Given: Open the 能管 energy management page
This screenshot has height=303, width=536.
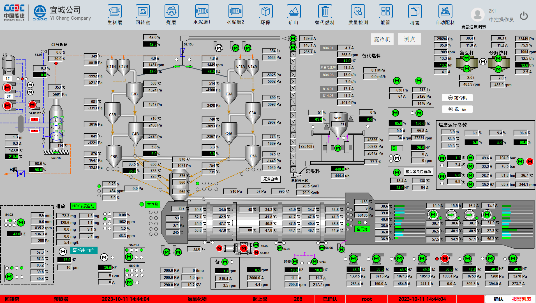Looking at the screenshot, I should 385,15.
